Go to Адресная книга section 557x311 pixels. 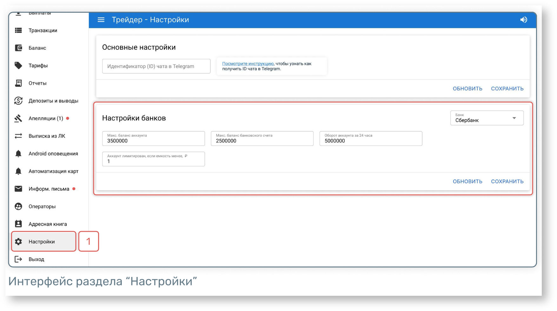48,224
